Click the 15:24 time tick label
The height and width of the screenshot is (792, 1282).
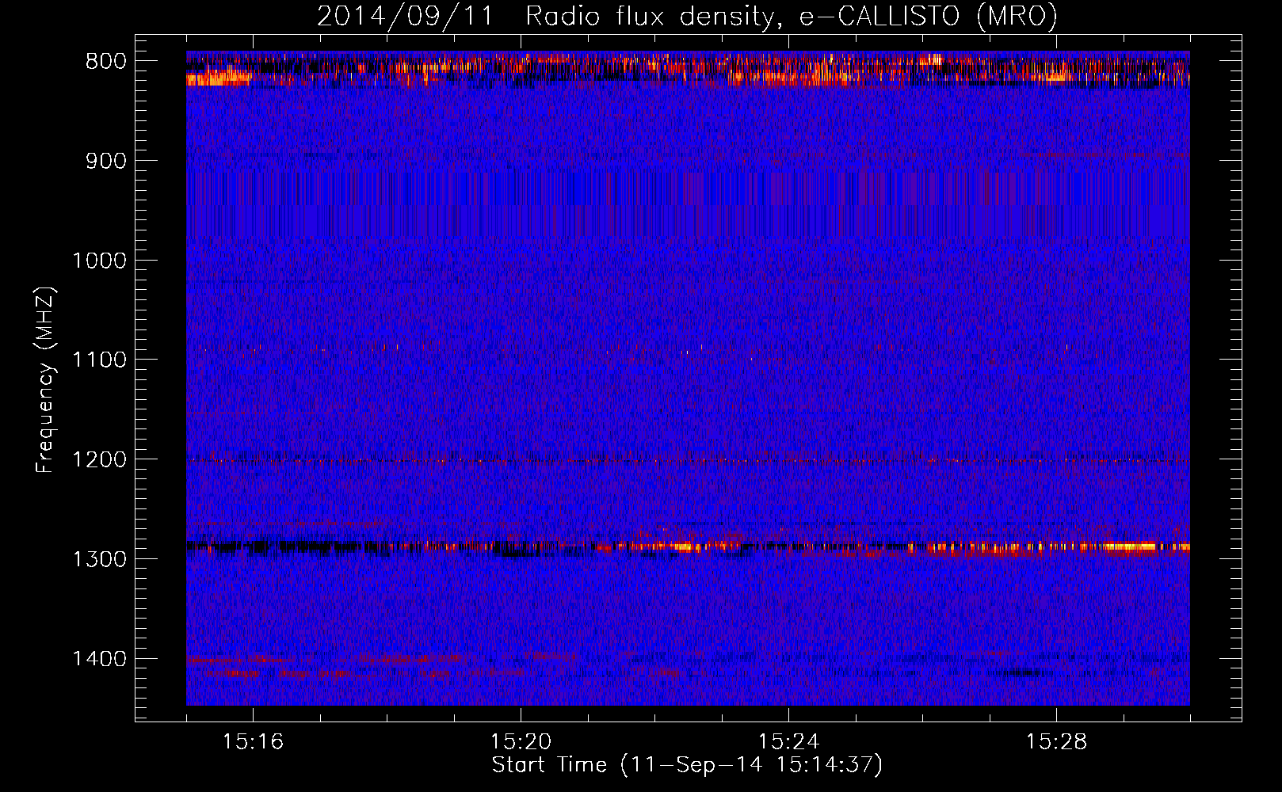tap(788, 742)
